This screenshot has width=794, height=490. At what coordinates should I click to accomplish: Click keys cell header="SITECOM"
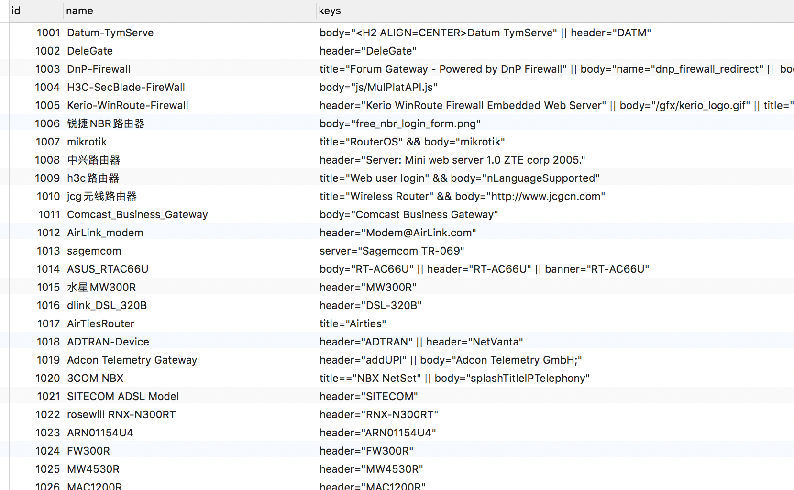pyautogui.click(x=555, y=396)
